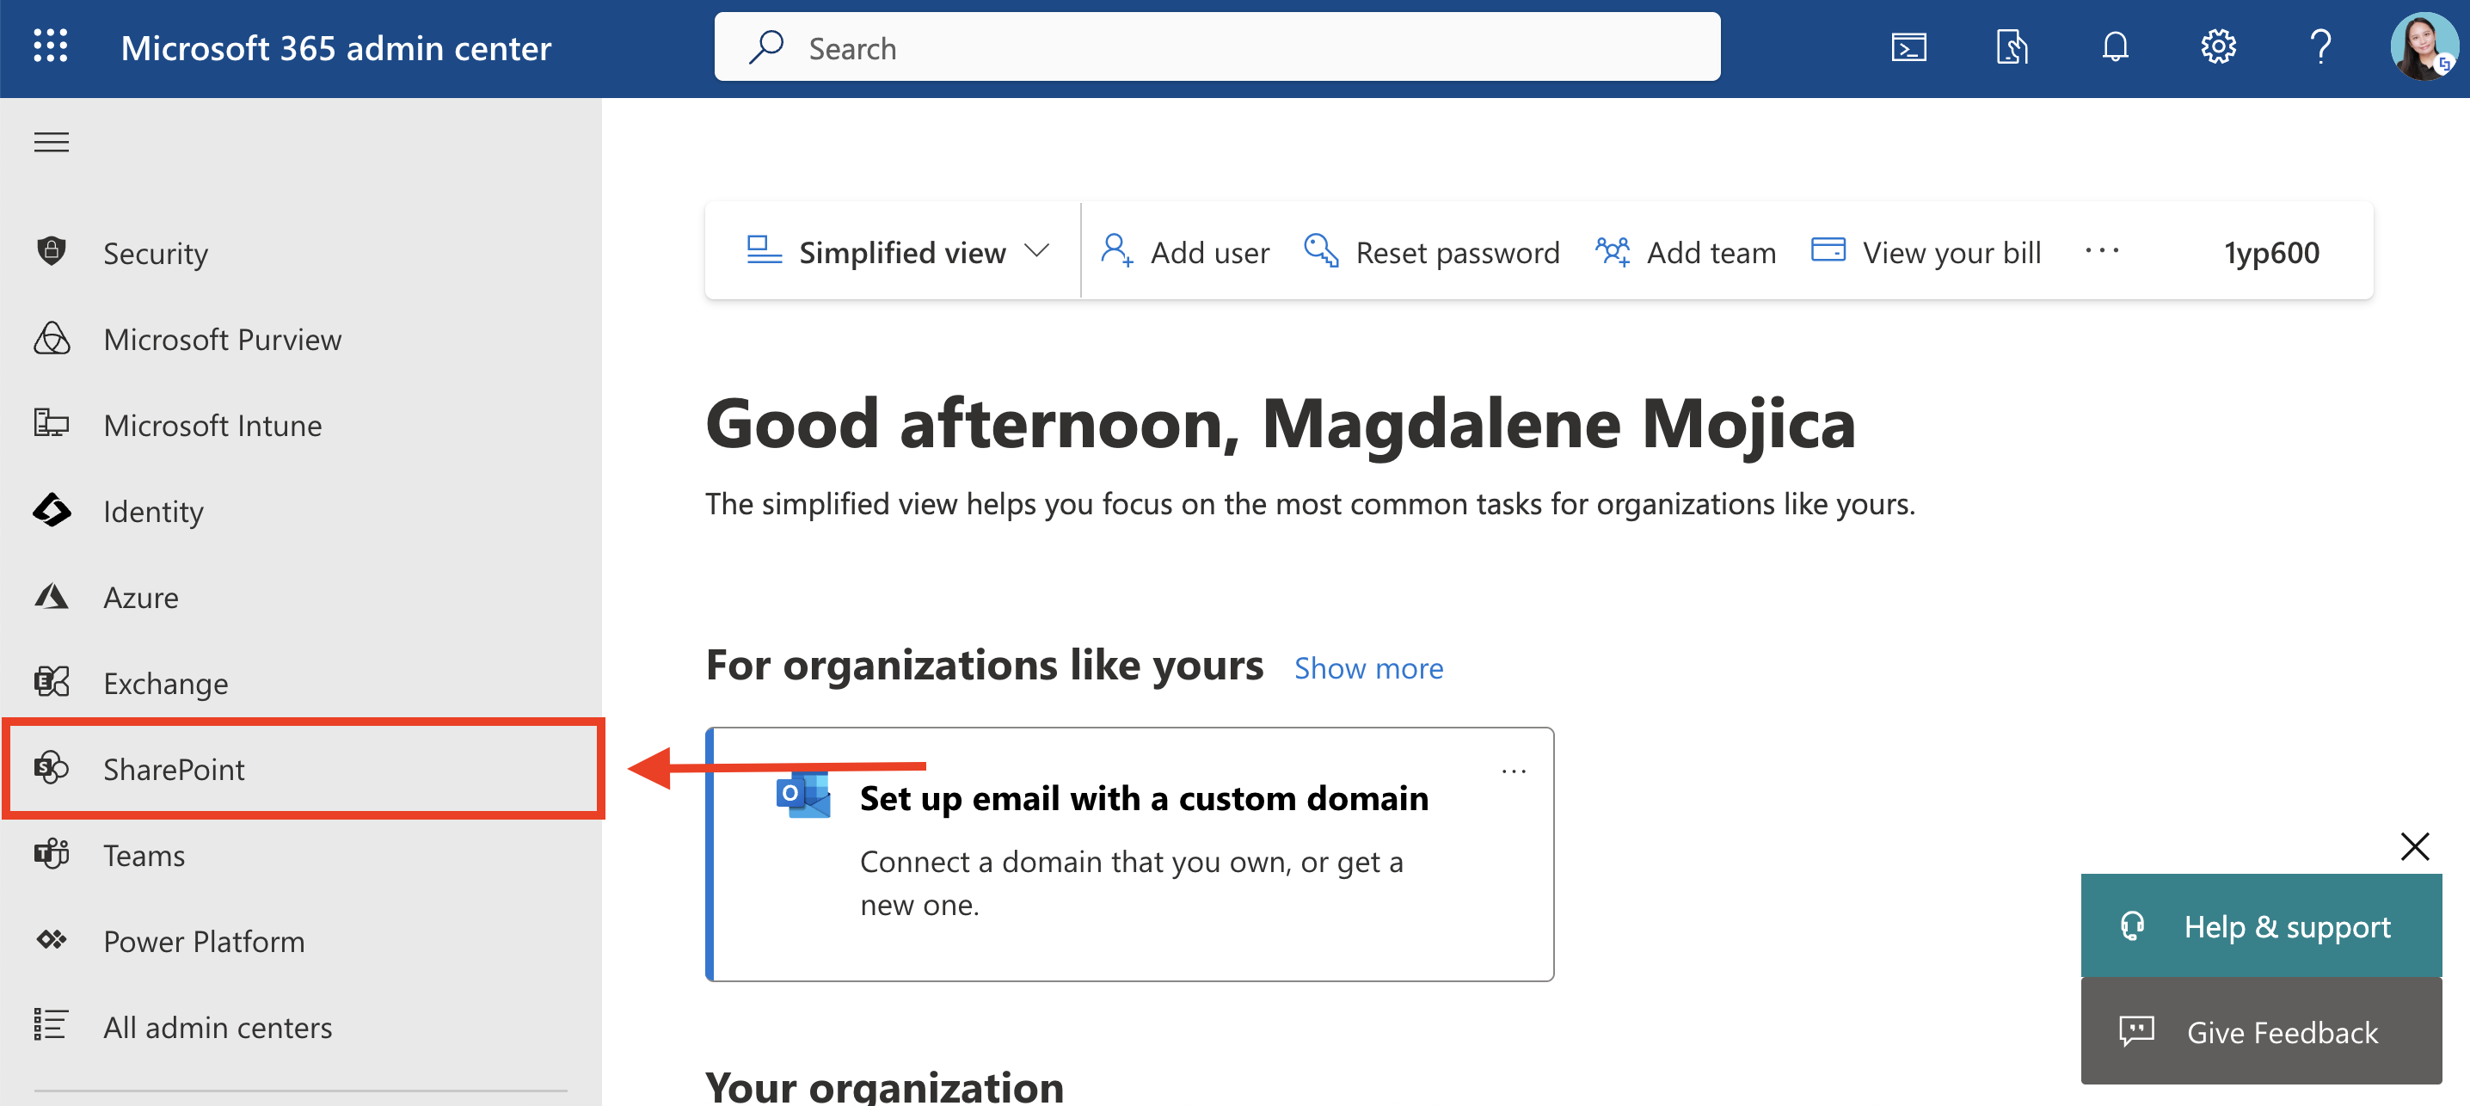Collapse the navigation pane with hamburger icon
This screenshot has width=2470, height=1106.
[50, 141]
